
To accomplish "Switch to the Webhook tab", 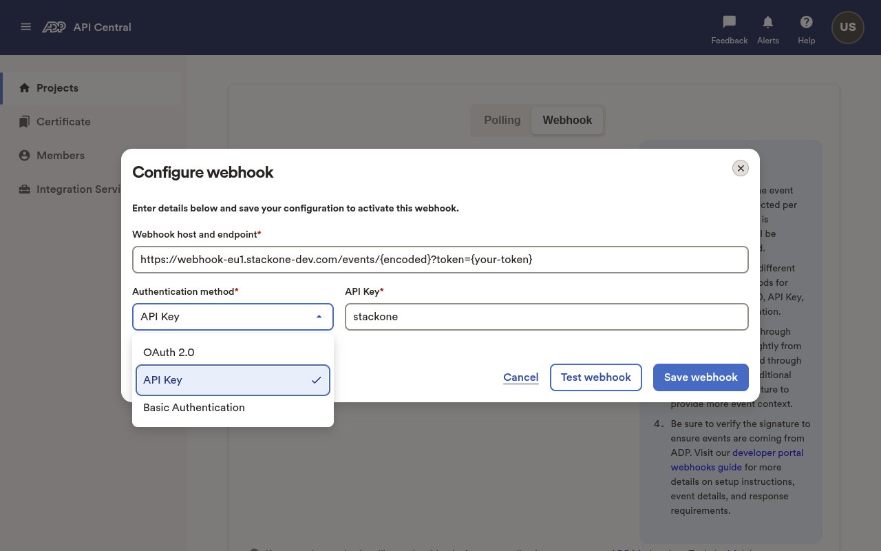I will coord(567,120).
